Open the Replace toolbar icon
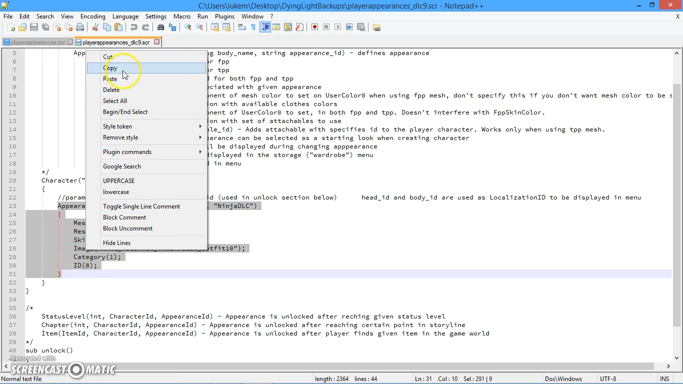683x384 pixels. [172, 27]
